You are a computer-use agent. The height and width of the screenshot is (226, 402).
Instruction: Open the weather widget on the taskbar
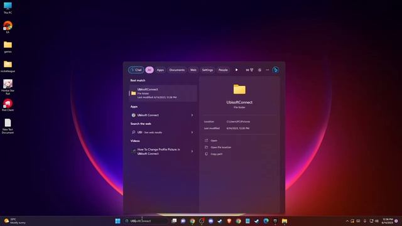click(15, 221)
